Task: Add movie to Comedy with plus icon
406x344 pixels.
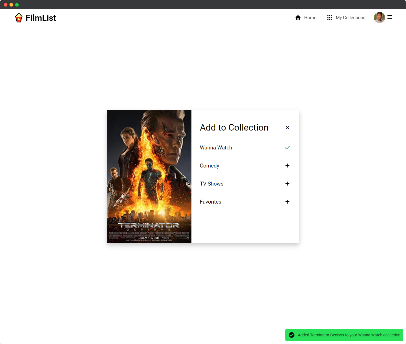Action: pos(287,166)
